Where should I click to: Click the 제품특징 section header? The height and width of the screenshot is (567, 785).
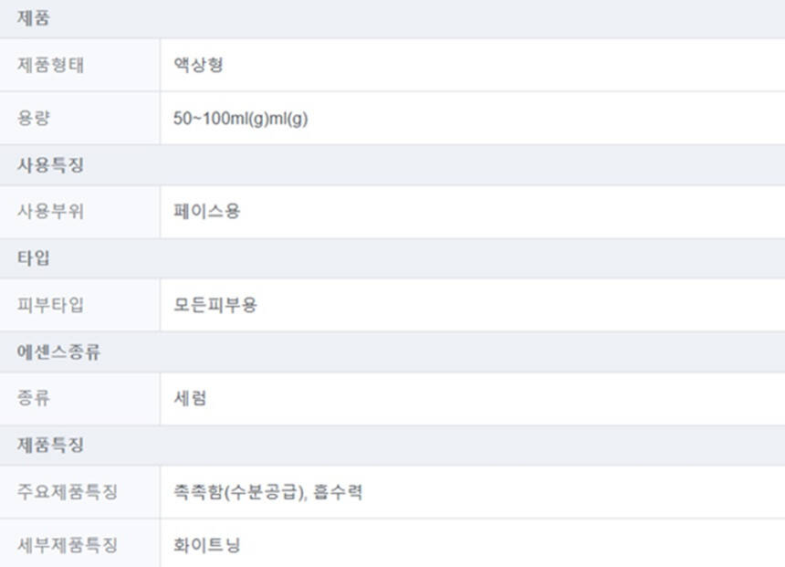coord(50,446)
